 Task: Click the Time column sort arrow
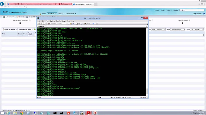coord(17,34)
